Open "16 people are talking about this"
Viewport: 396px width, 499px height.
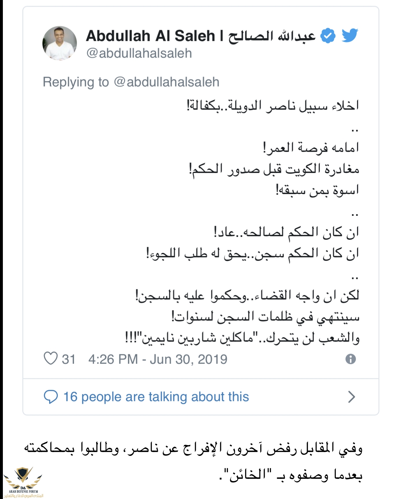(x=156, y=397)
